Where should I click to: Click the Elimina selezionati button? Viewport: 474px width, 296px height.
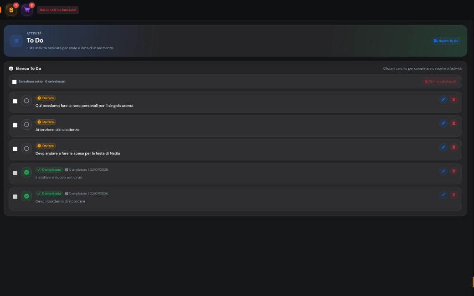tap(440, 82)
